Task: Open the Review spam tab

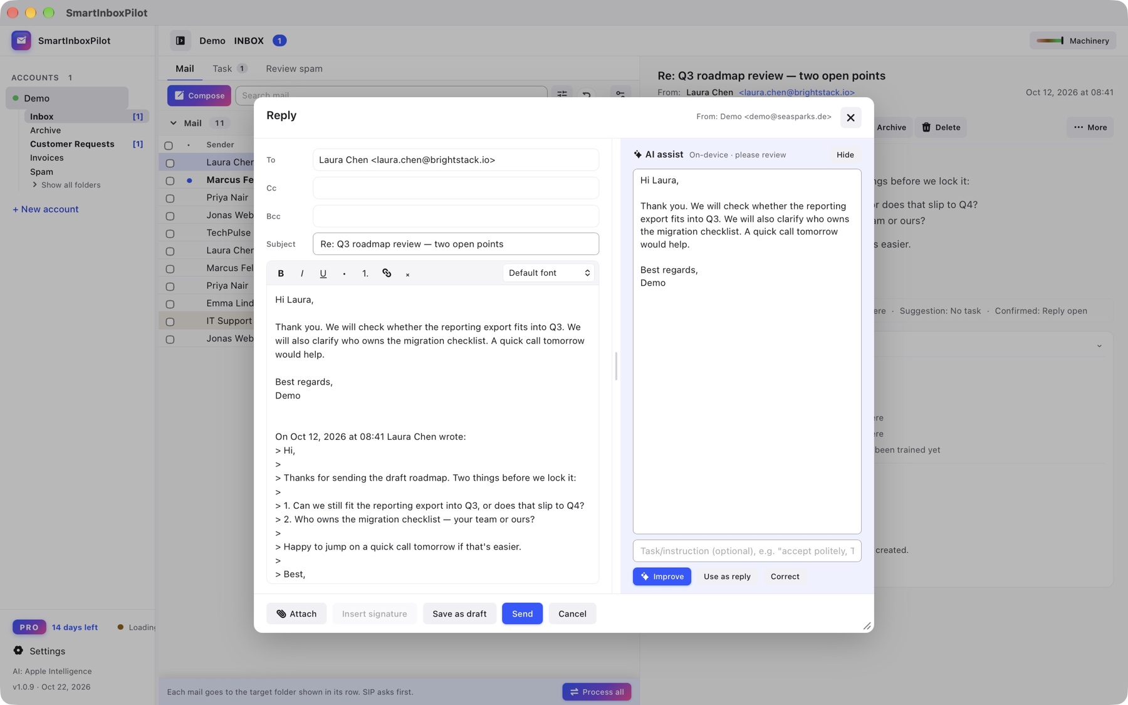Action: (294, 68)
